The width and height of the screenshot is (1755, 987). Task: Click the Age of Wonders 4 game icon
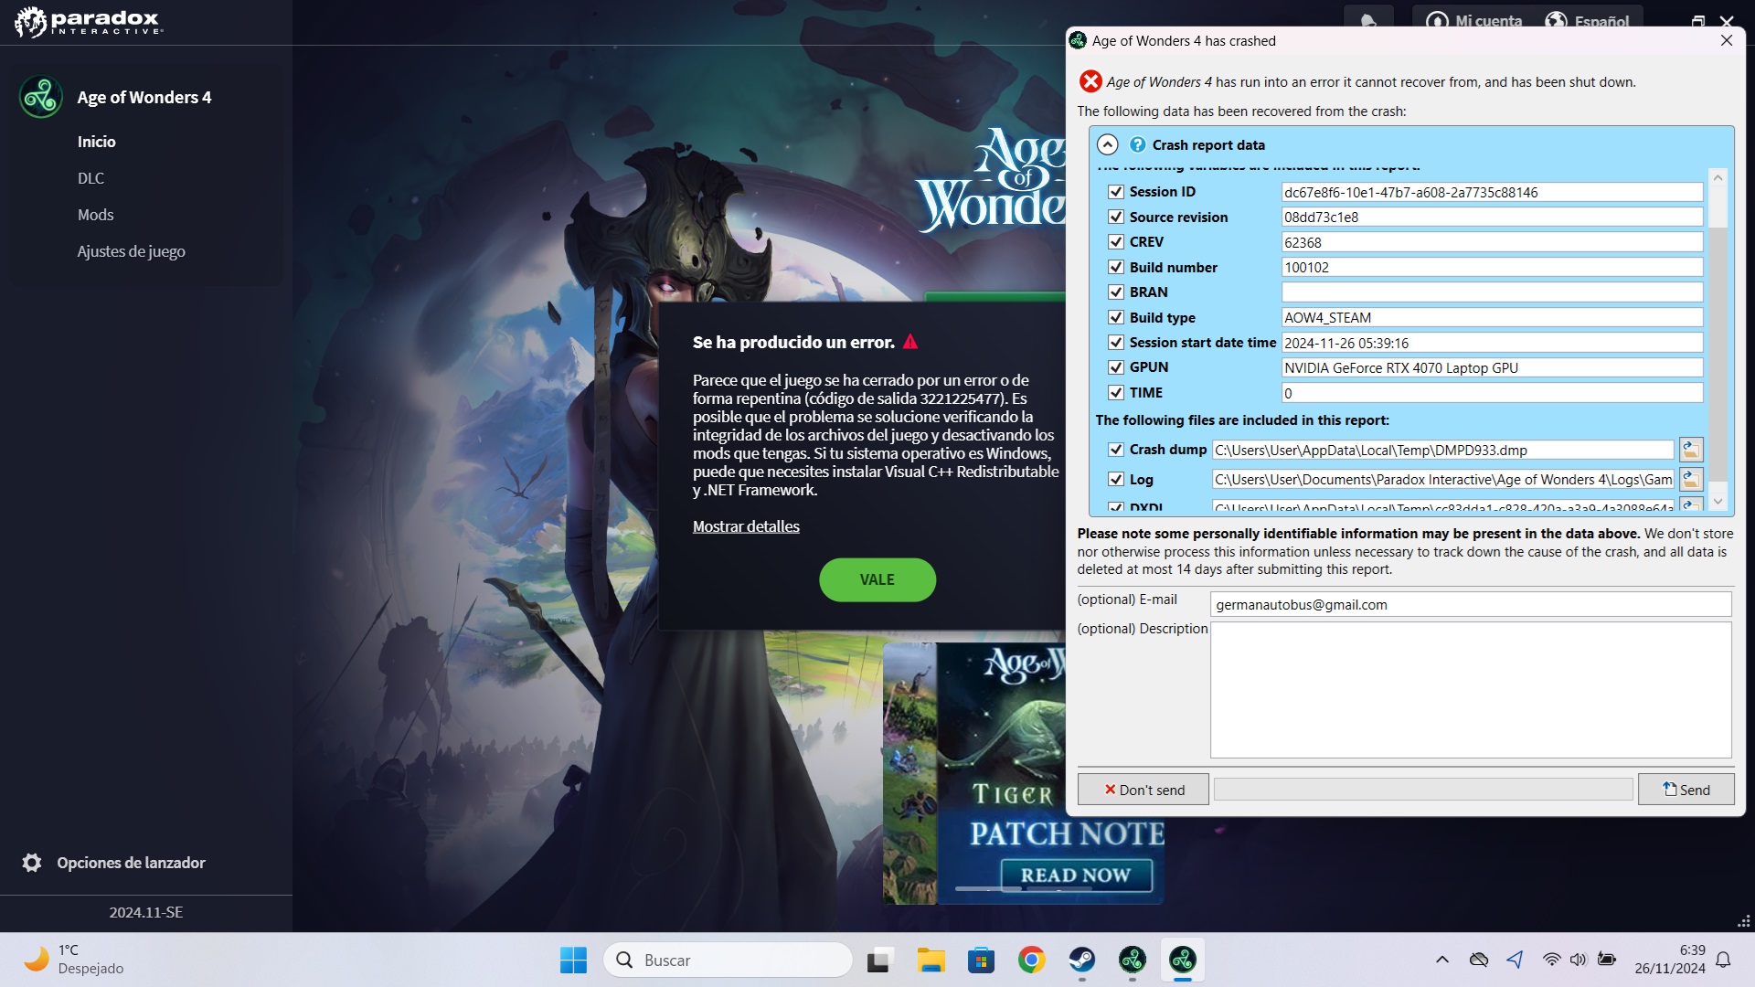click(40, 96)
